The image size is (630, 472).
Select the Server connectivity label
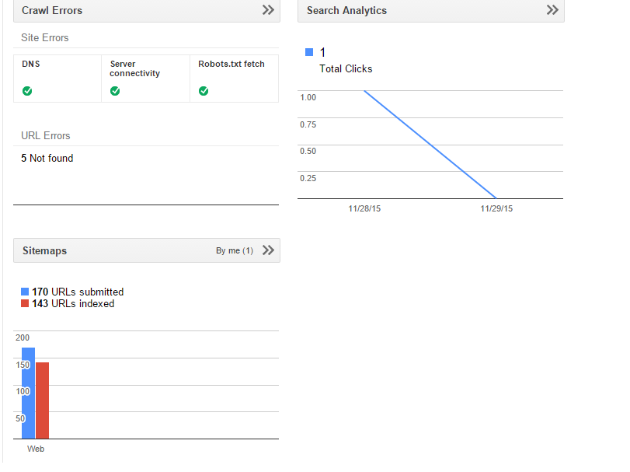tap(135, 68)
